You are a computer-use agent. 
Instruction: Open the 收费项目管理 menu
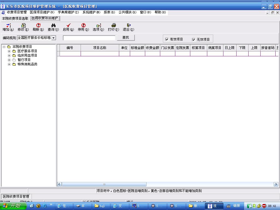17,12
